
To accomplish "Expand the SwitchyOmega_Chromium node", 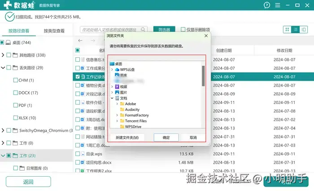I will (3, 130).
